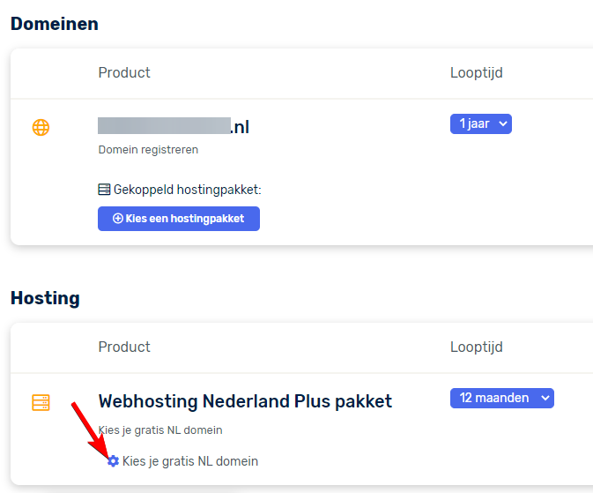The image size is (593, 493).
Task: Select the Webhosting Nederland Plus pakket title
Action: (245, 401)
